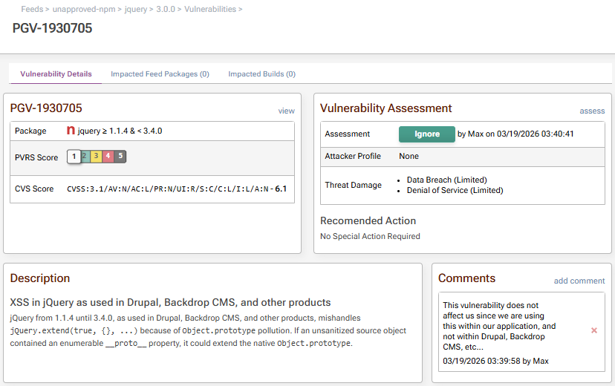The width and height of the screenshot is (615, 386).
Task: Open the view link for PGV-1930705
Action: click(286, 111)
